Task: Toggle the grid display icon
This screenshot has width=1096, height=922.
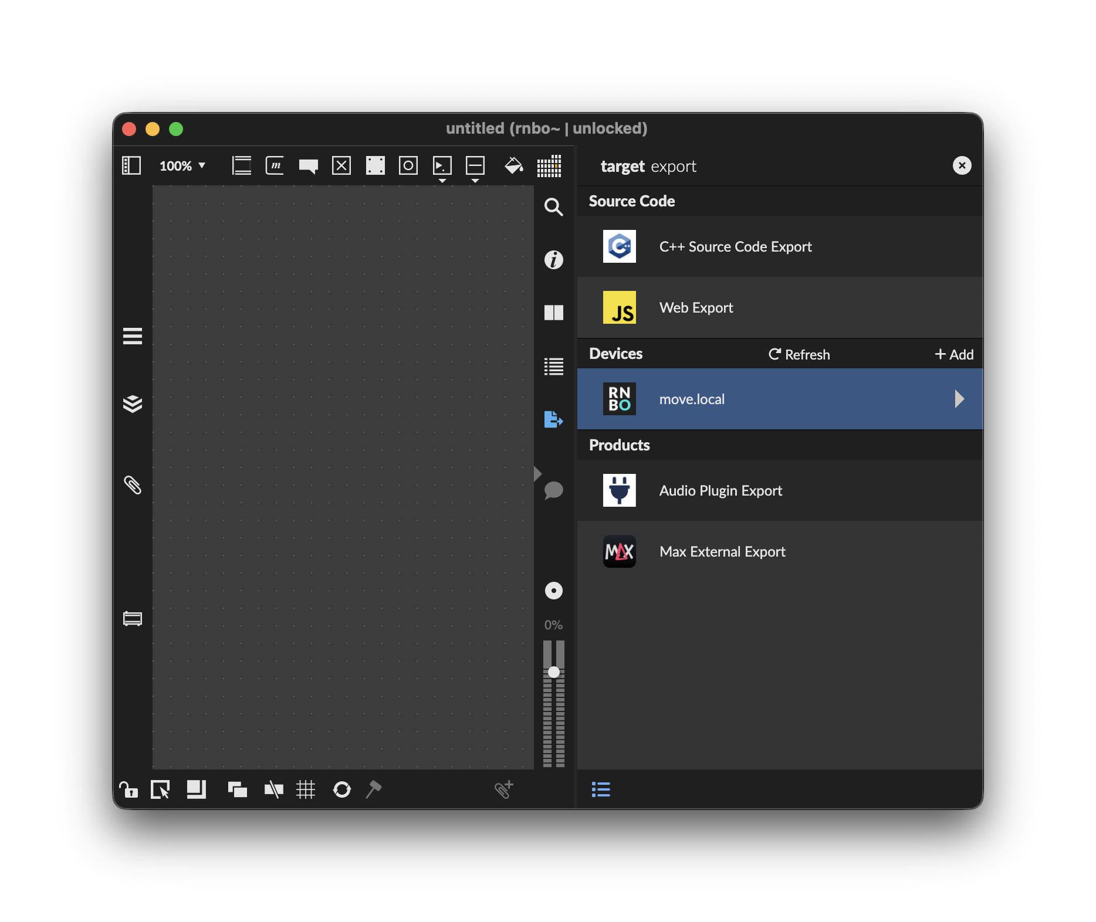Action: pos(306,789)
